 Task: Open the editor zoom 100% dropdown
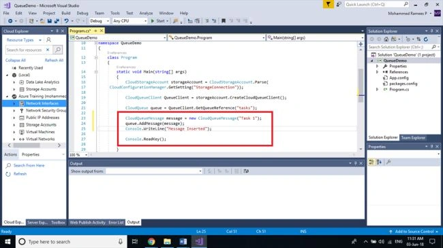point(86,155)
